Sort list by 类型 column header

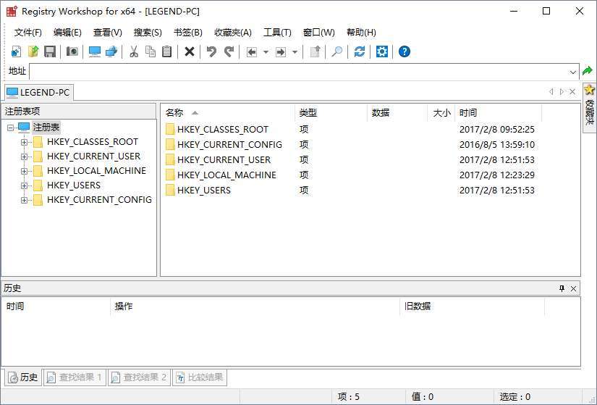point(331,113)
